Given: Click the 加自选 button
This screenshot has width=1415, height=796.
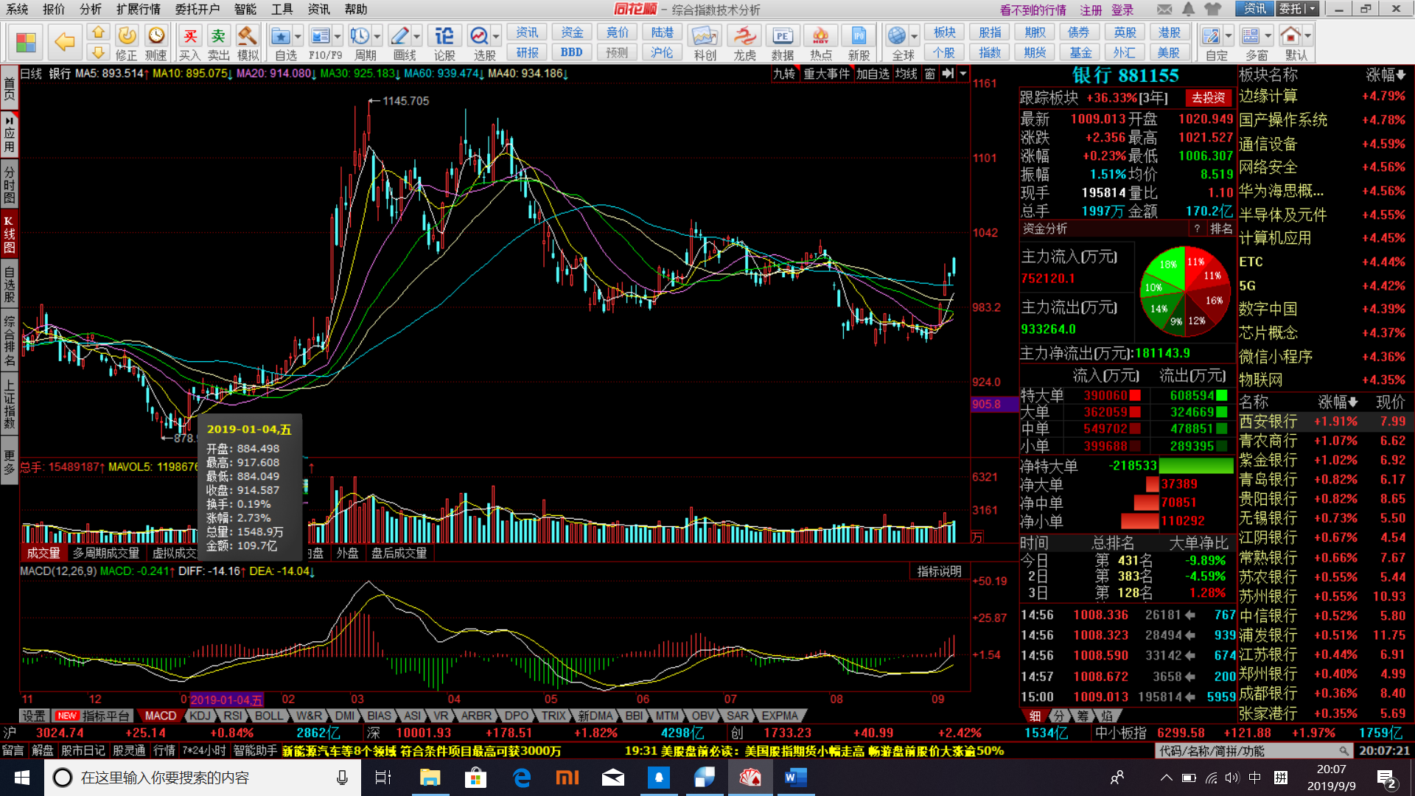Looking at the screenshot, I should [x=873, y=74].
